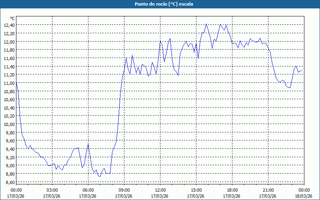
Task: Click the 03:00 time label on the X axis
Action: pos(52,190)
